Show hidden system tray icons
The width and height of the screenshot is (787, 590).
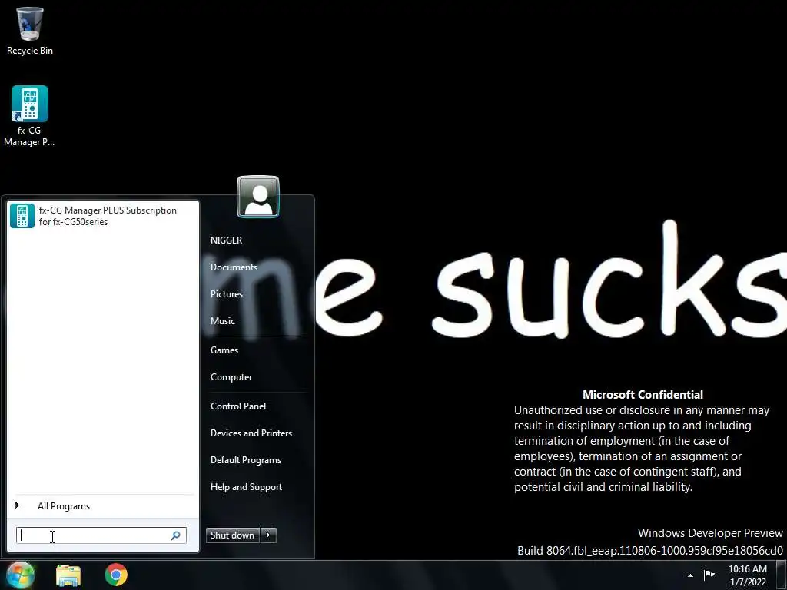(x=691, y=575)
